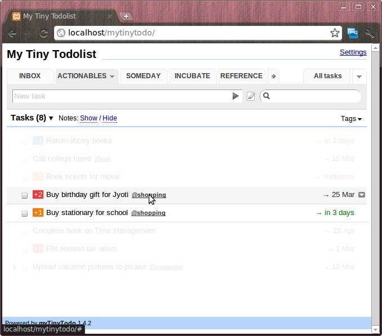Filter by @shopping tag on stationary task
Image resolution: width=382 pixels, height=336 pixels.
tap(148, 213)
